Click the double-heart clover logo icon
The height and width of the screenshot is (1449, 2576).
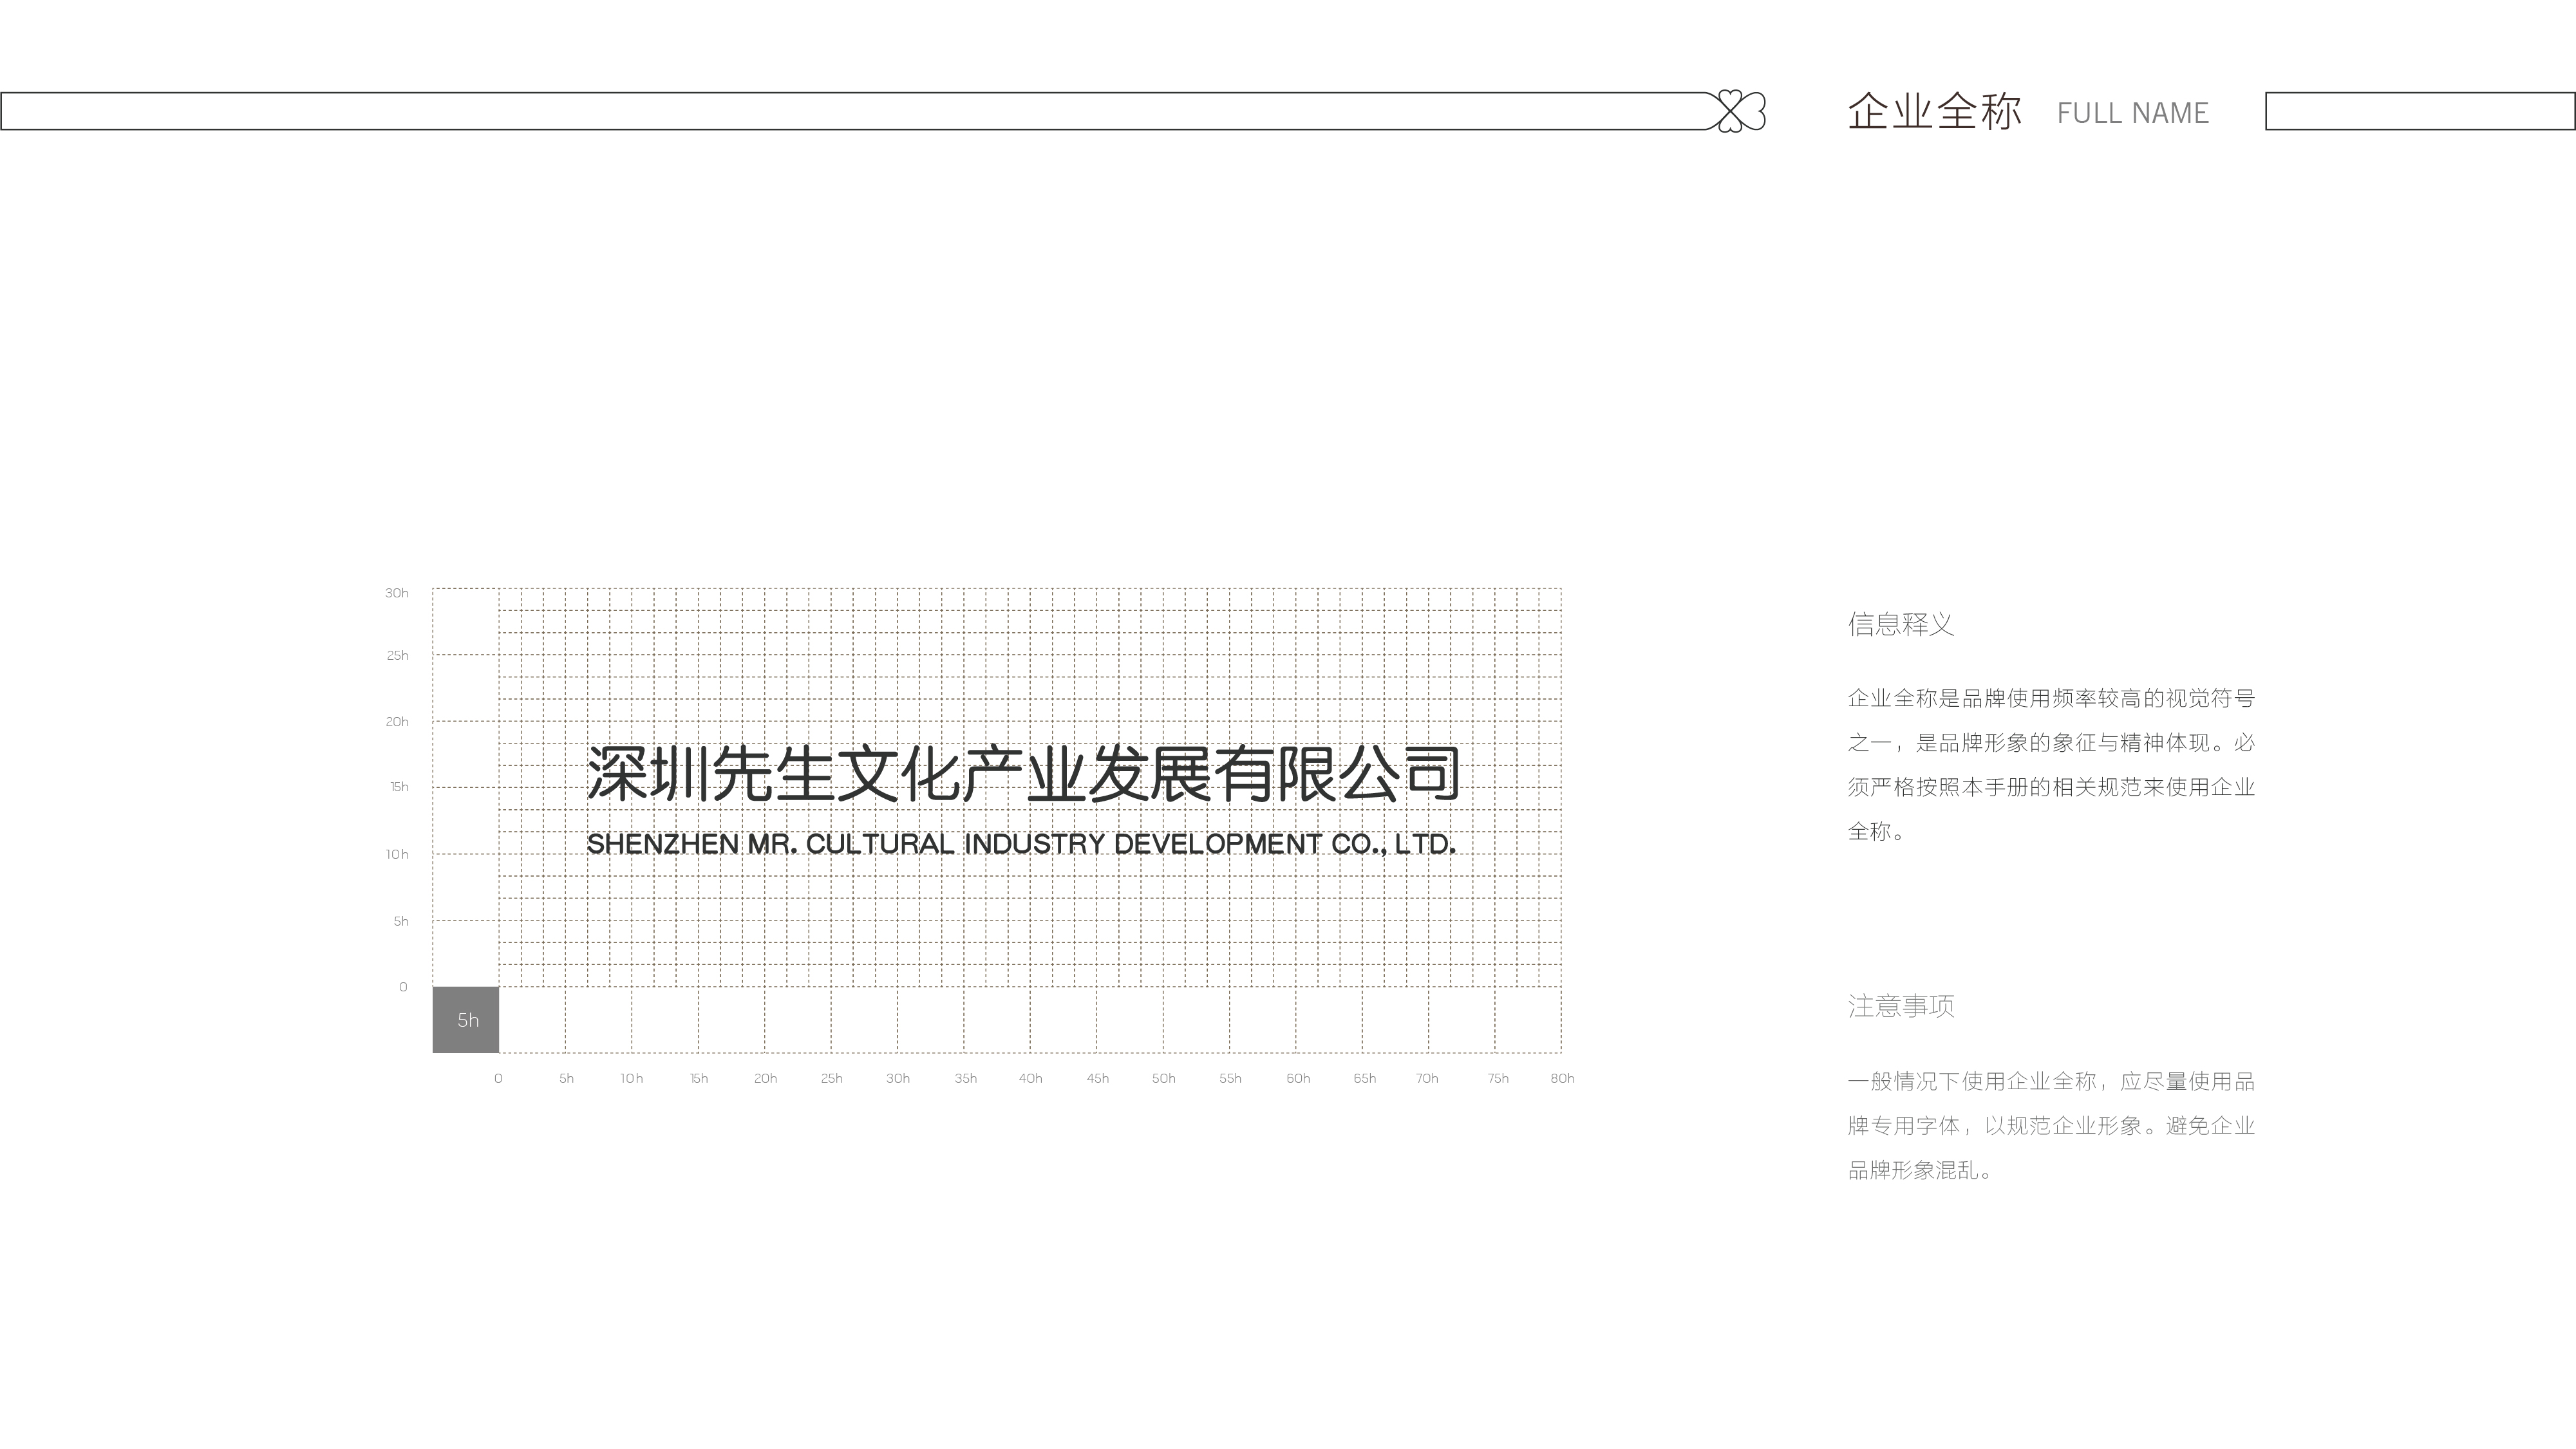tap(1741, 111)
